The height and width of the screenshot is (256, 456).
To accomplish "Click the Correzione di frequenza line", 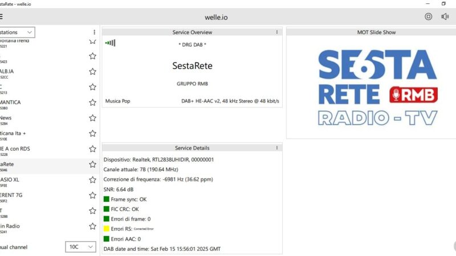I will coord(158,179).
